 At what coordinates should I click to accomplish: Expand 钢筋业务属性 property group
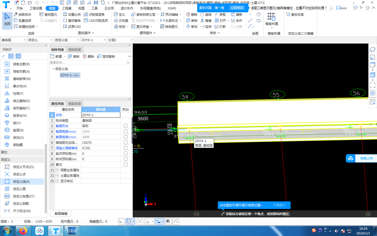[57, 170]
